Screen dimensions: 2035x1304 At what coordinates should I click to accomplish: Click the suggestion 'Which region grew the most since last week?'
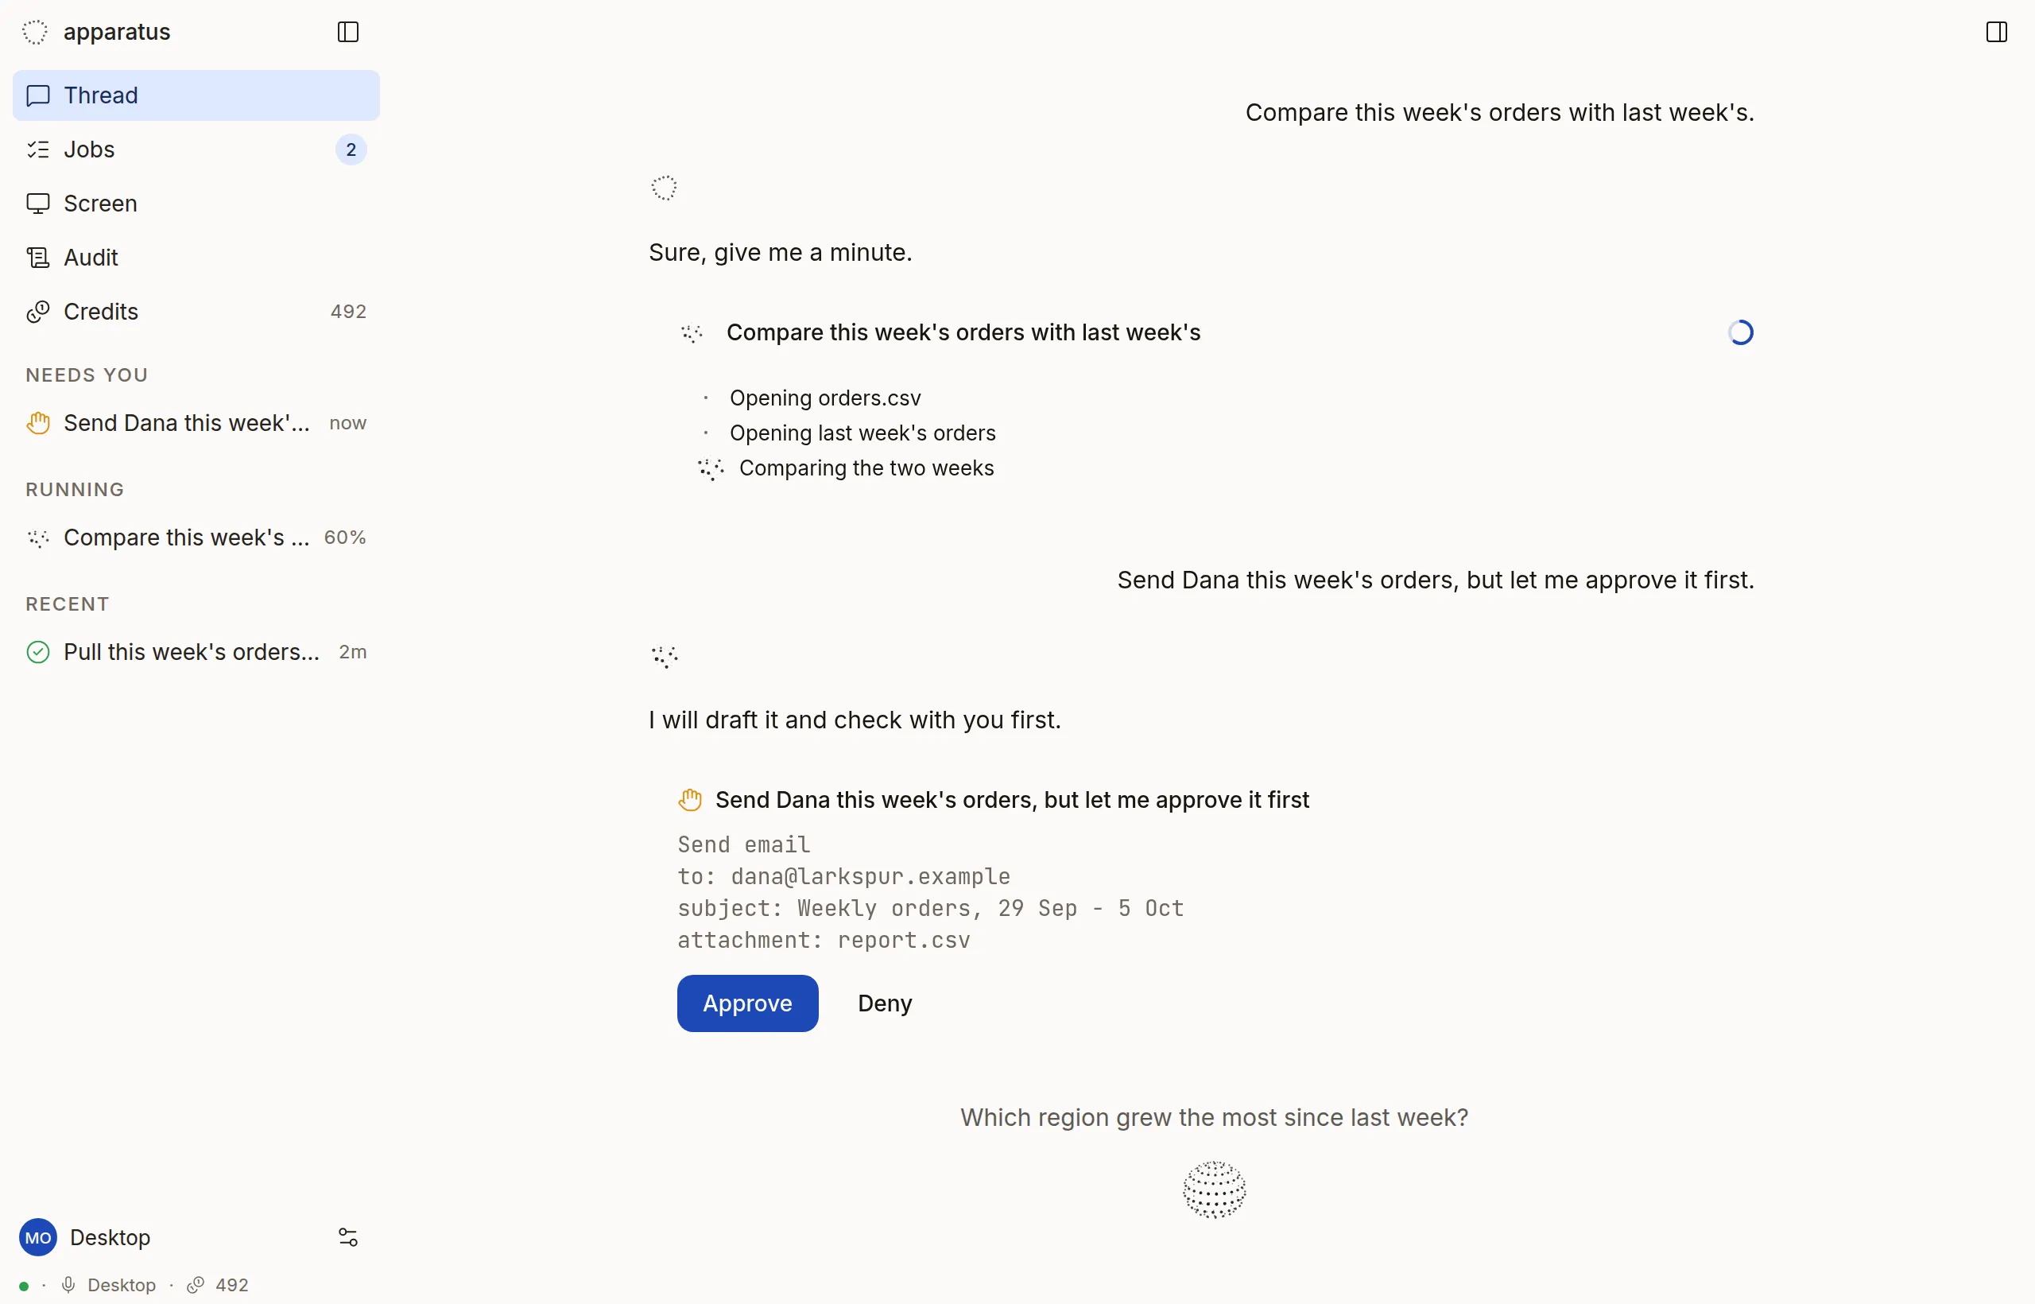point(1214,1118)
